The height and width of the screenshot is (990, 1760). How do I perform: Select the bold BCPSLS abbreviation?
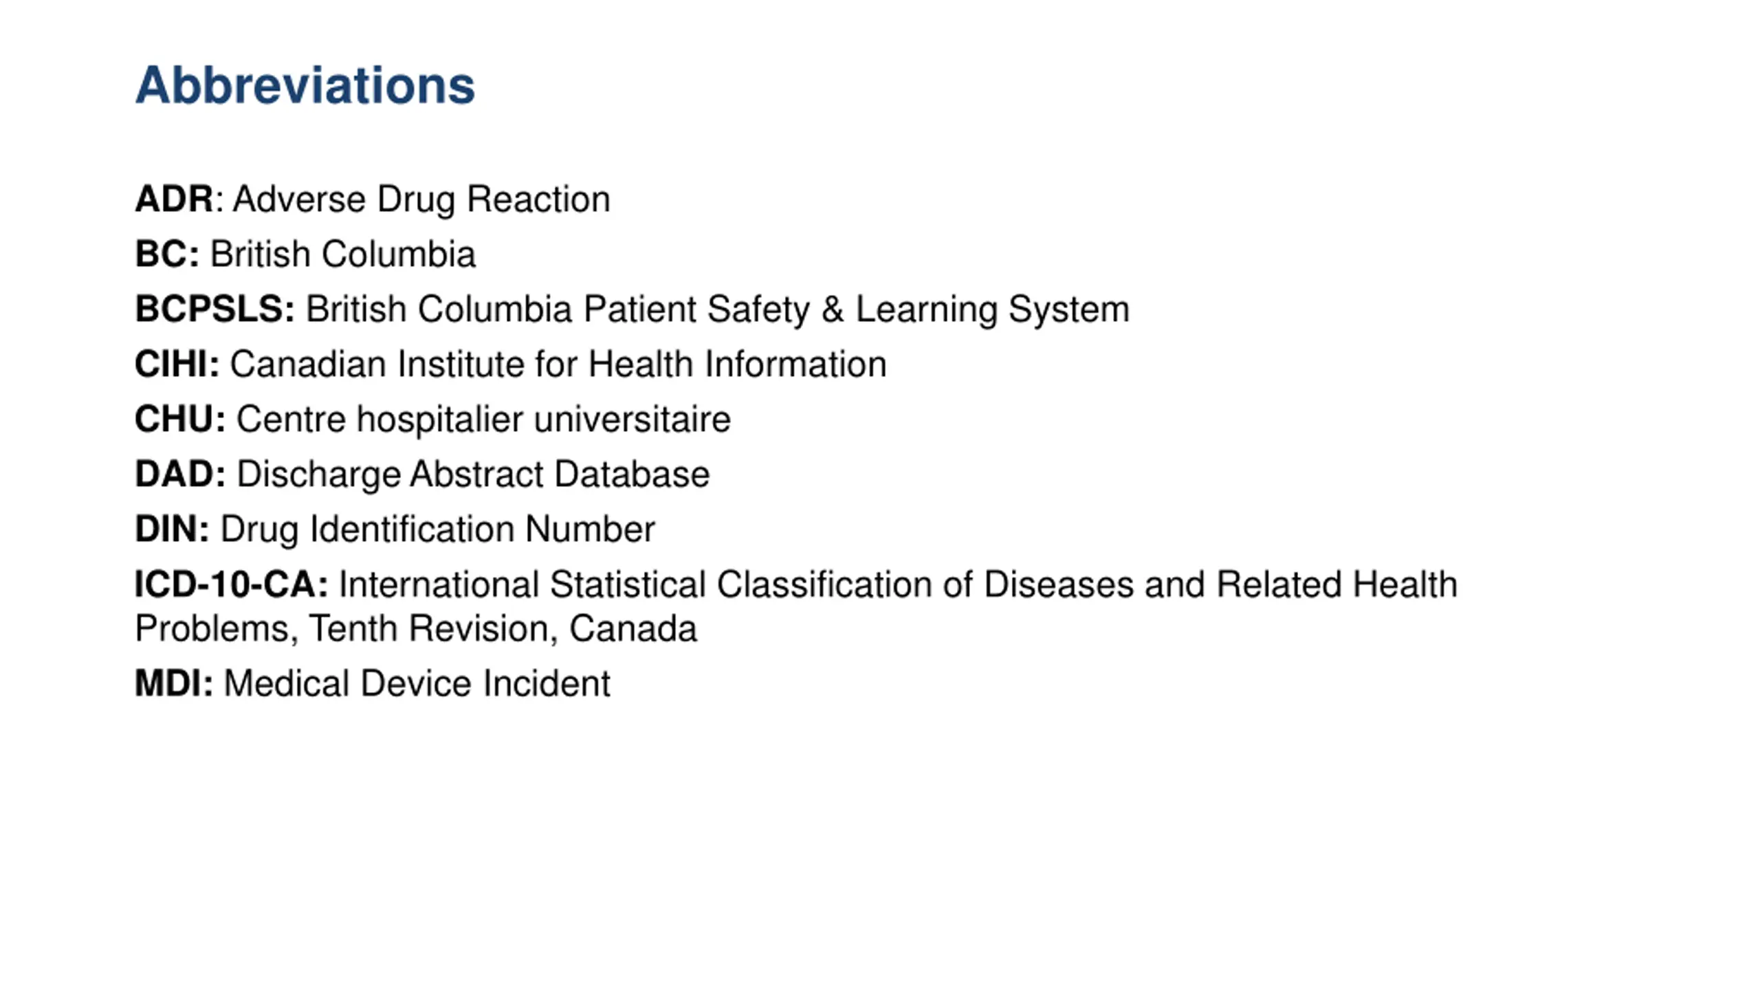pos(214,309)
